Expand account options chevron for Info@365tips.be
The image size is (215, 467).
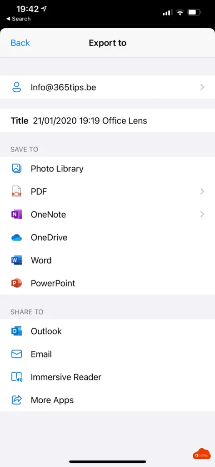coord(202,87)
